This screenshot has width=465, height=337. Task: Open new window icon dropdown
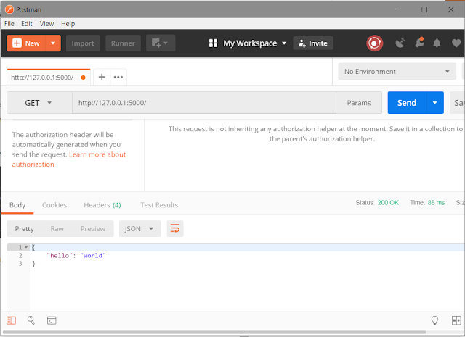click(x=161, y=43)
